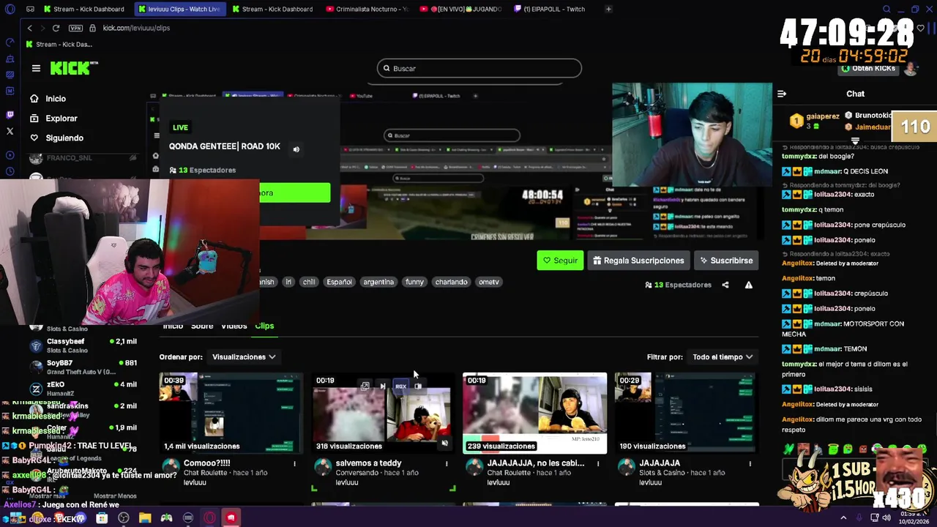
Task: Open File Explorer on the taskbar
Action: tap(145, 518)
